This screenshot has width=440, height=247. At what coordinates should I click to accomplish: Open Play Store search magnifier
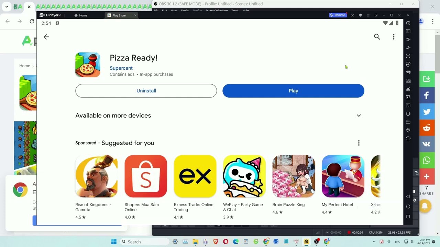point(377,37)
